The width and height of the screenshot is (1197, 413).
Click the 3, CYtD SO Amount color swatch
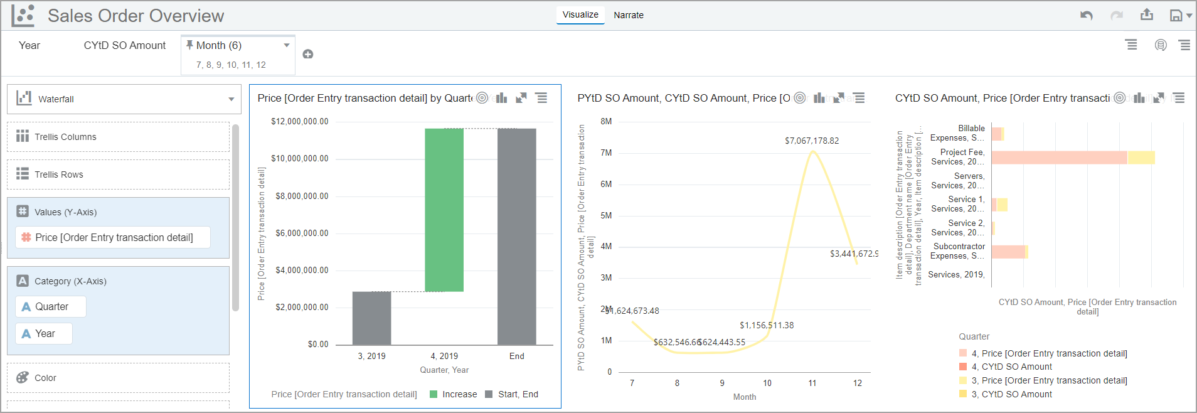point(963,394)
